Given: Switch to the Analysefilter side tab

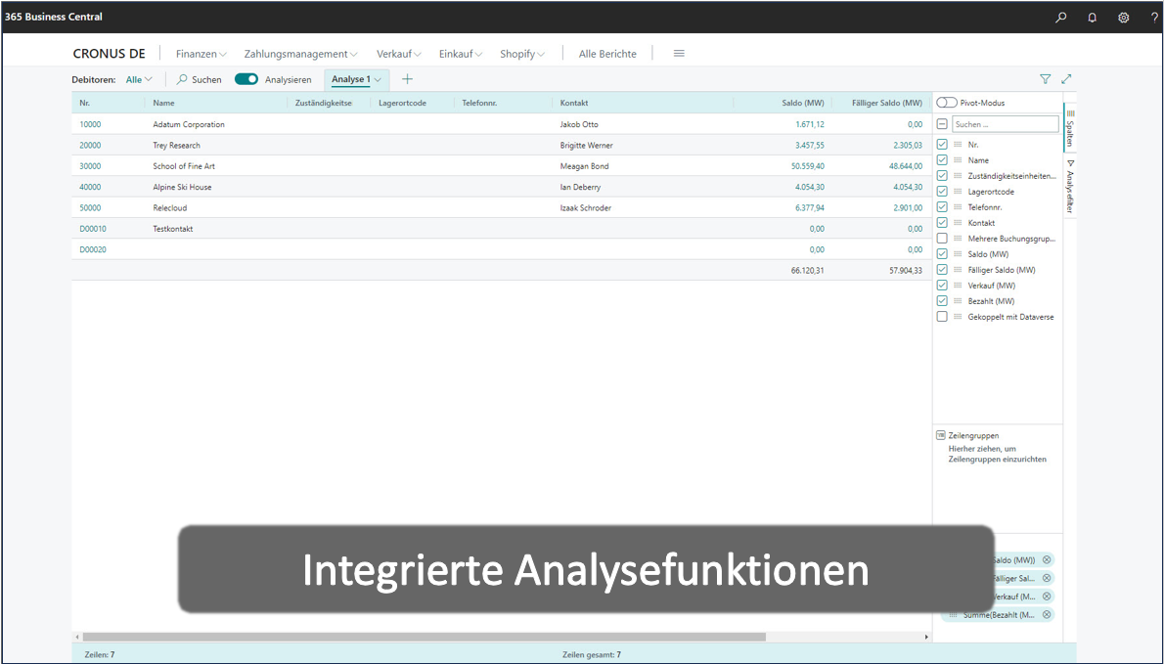Looking at the screenshot, I should [x=1070, y=186].
